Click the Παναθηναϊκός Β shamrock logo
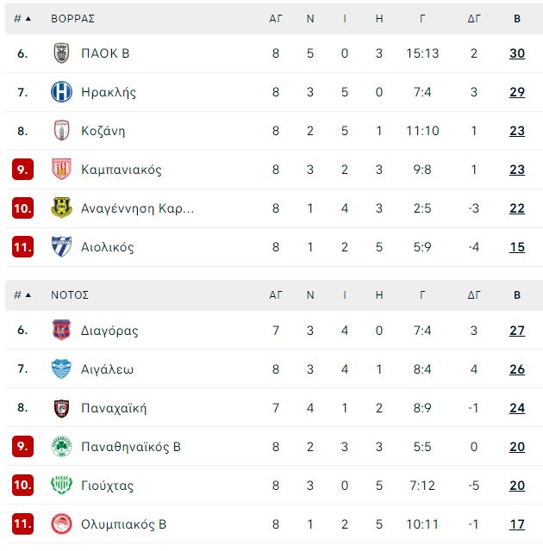The width and height of the screenshot is (543, 551). tap(61, 446)
